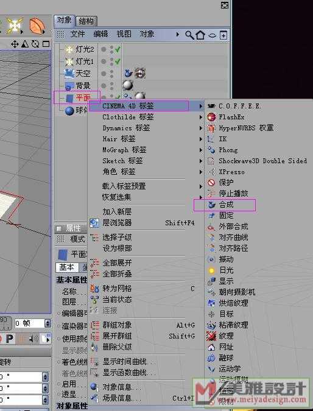The width and height of the screenshot is (313, 411).
Task: Choose the 运动学 tag
Action: click(224, 369)
